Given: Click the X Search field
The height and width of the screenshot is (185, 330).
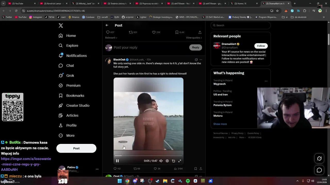Looking at the screenshot, I should pyautogui.click(x=241, y=25).
